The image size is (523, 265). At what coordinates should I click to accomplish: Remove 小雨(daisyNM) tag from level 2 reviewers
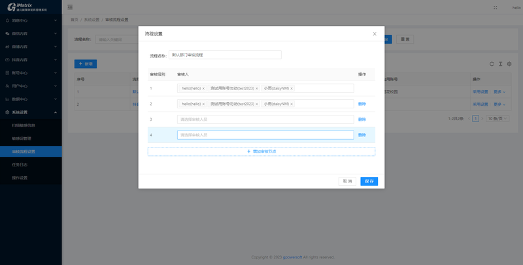292,104
